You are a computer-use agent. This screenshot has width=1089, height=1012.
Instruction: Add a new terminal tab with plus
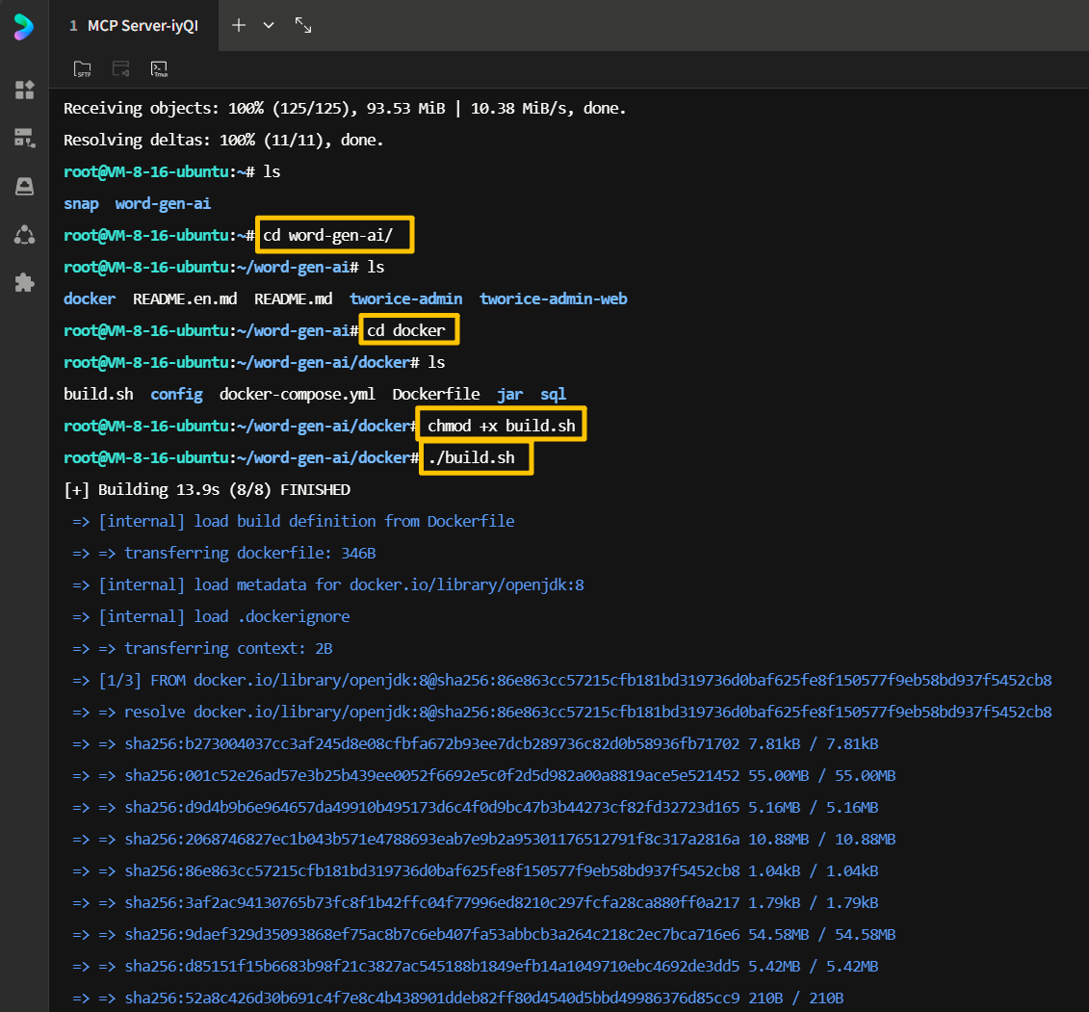click(x=238, y=26)
